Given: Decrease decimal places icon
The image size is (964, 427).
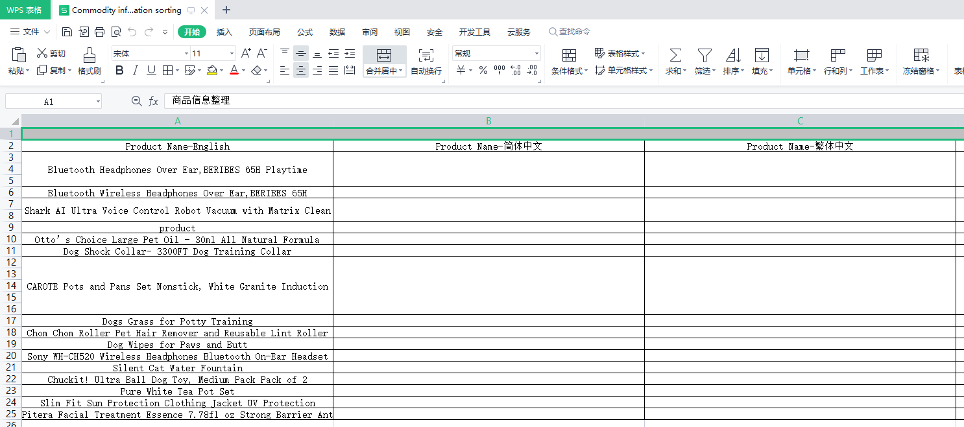Looking at the screenshot, I should [x=532, y=71].
